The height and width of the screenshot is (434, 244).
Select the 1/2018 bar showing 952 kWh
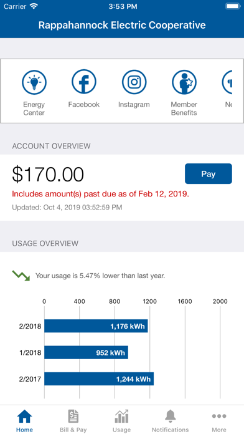click(87, 353)
